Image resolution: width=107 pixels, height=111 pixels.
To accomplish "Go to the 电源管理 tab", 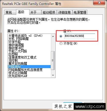I will point(80,12).
